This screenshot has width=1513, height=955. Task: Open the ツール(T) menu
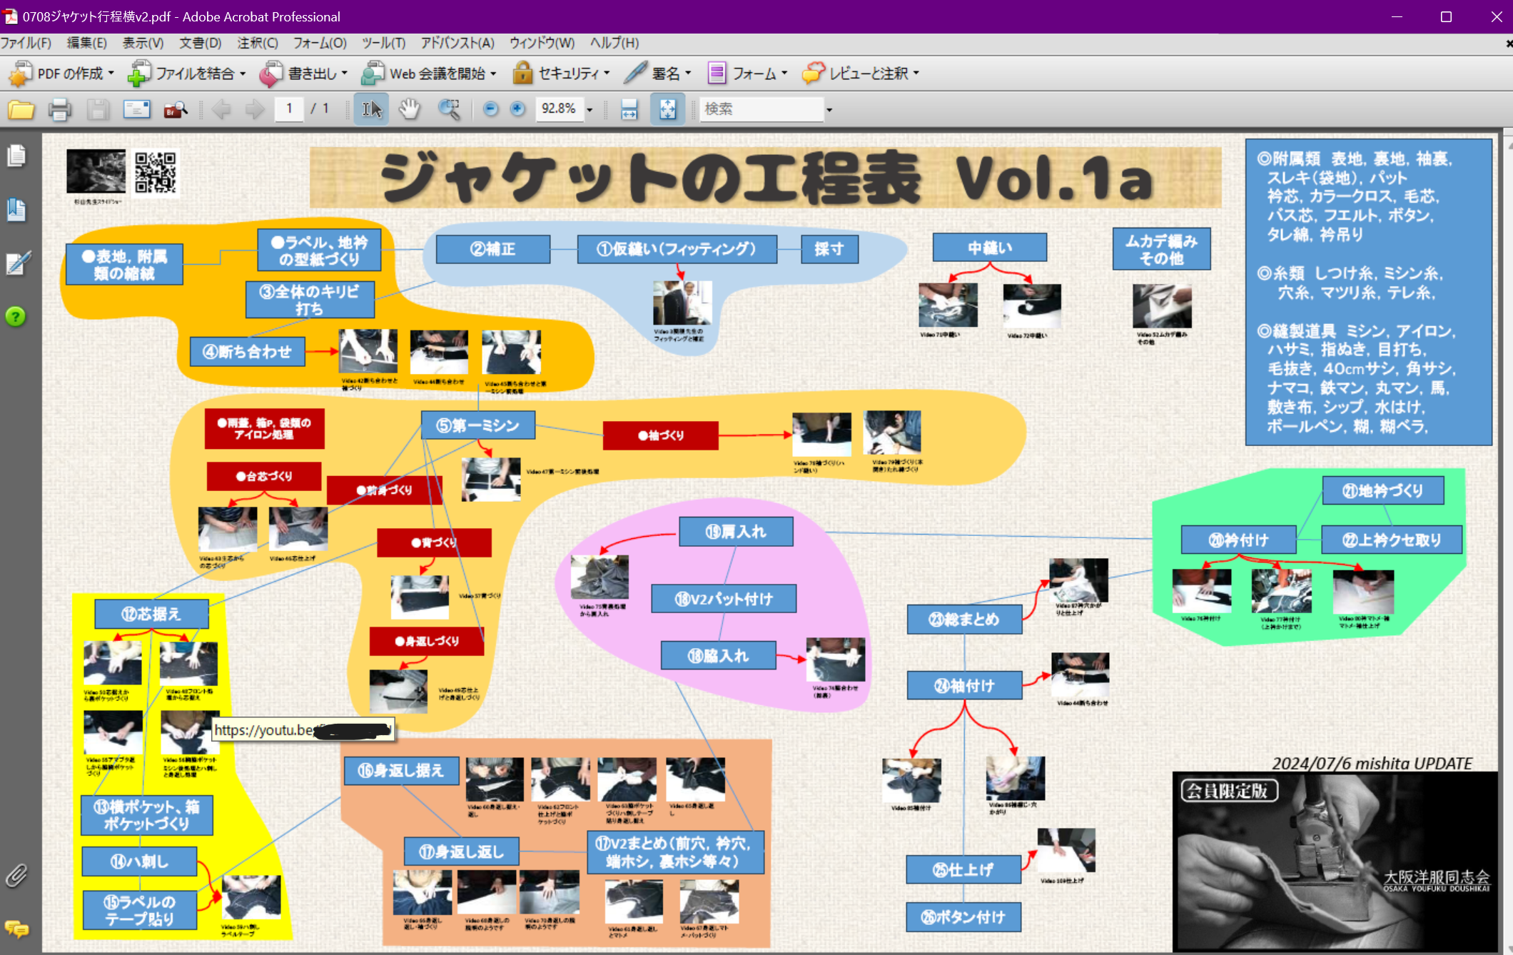tap(383, 43)
